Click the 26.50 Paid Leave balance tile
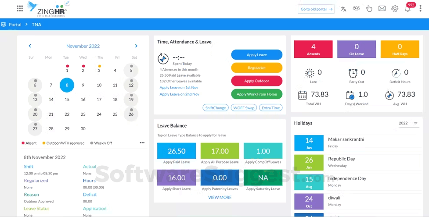 (x=176, y=151)
